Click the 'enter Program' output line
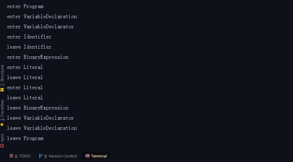 click(25, 7)
